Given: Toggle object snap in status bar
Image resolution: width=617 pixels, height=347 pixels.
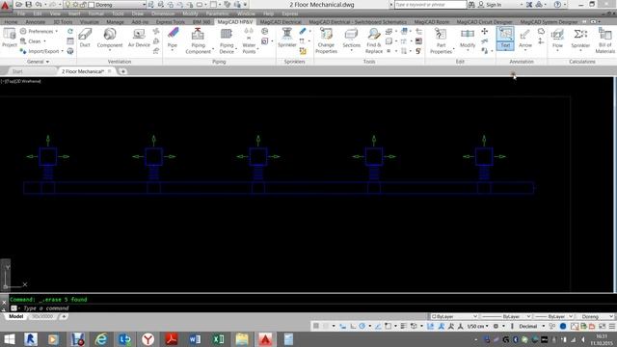Looking at the screenshot, I should tap(388, 326).
